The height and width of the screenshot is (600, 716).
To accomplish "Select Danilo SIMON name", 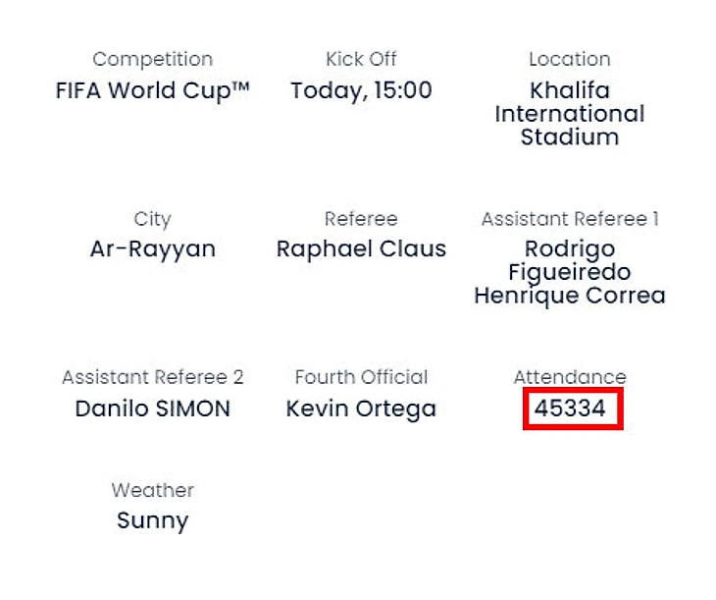I will coord(152,409).
